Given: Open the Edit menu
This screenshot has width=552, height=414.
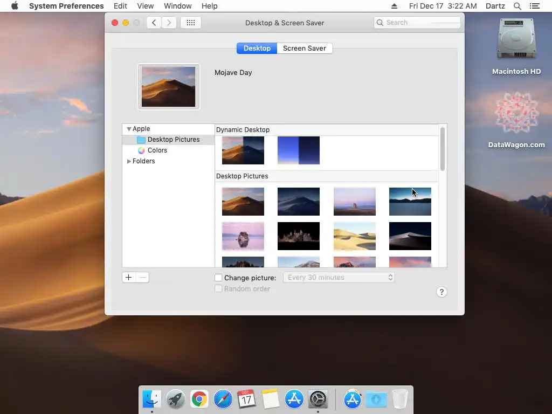Looking at the screenshot, I should point(120,6).
